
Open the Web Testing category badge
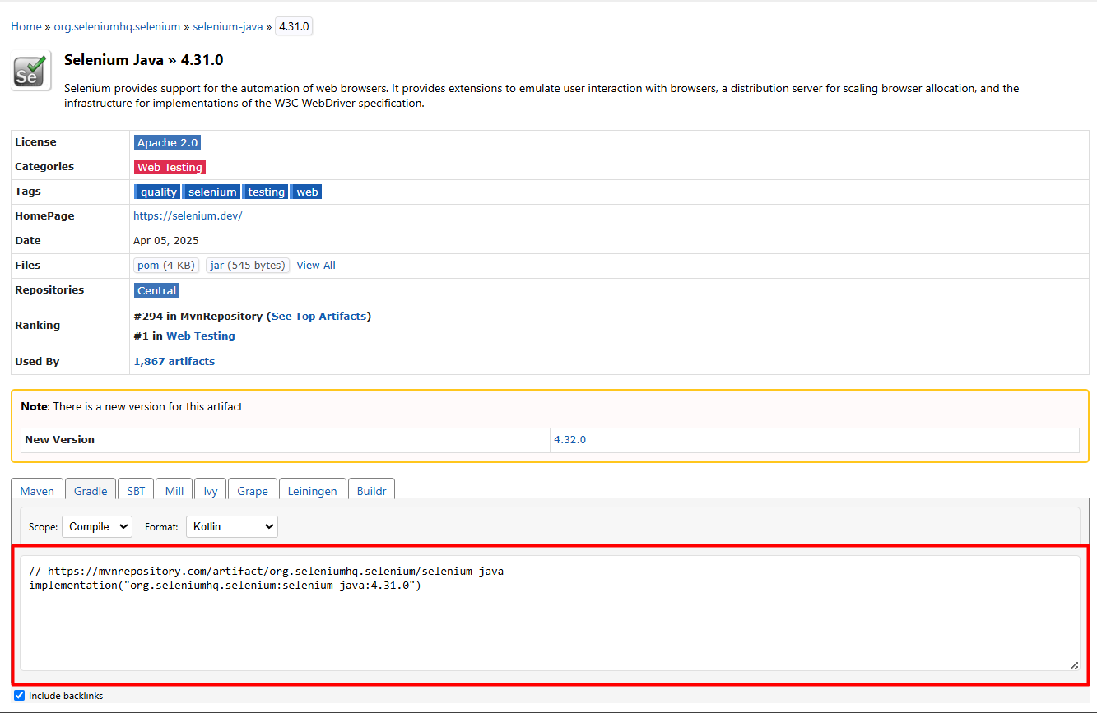click(x=170, y=167)
